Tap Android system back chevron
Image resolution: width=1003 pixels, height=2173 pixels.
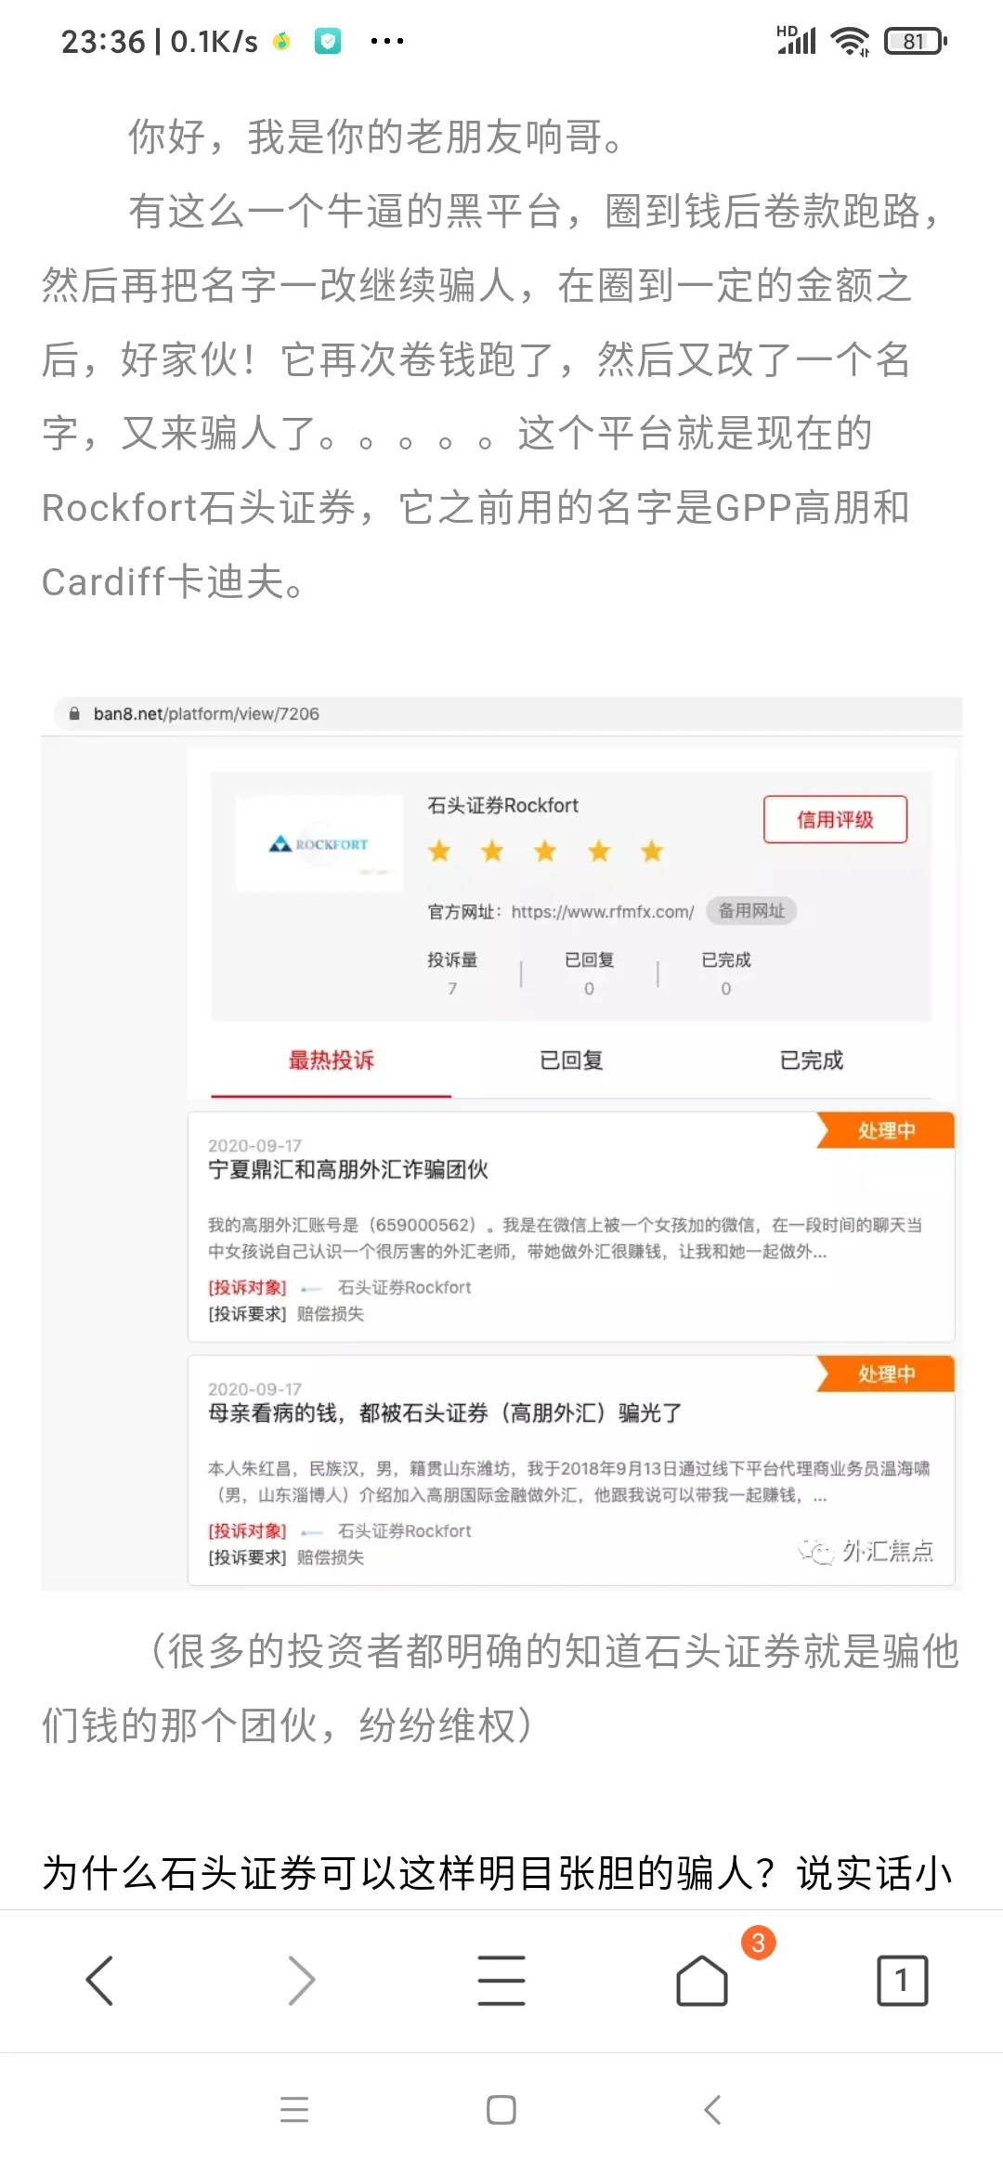(712, 2110)
